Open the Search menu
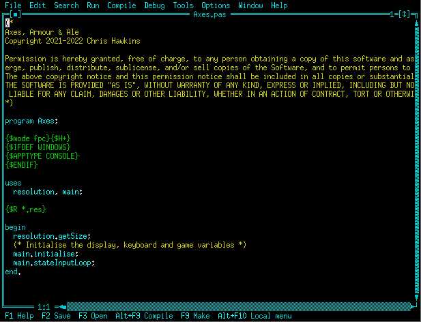This screenshot has height=322, width=421. tap(66, 5)
